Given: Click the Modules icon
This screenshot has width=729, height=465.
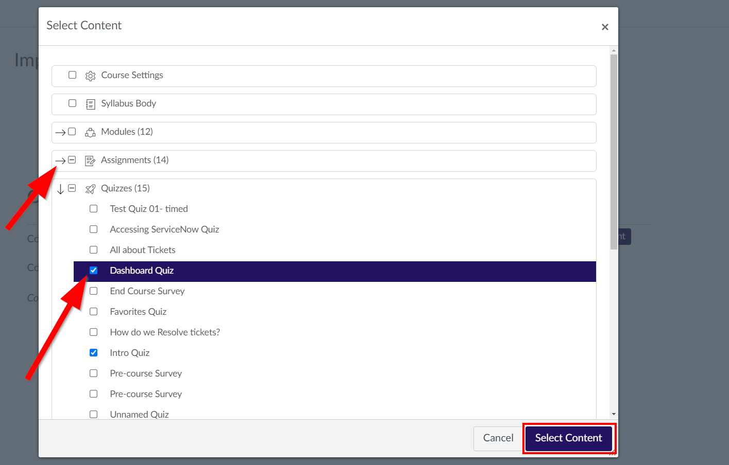Looking at the screenshot, I should 90,133.
